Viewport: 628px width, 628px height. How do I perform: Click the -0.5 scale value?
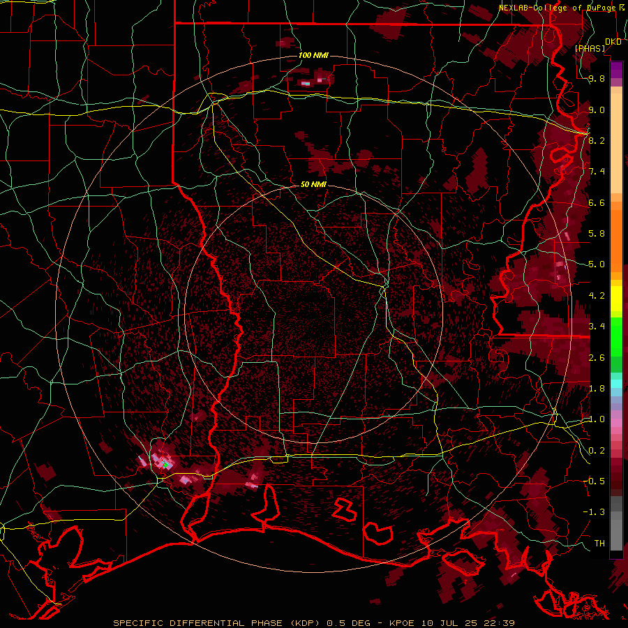click(594, 481)
